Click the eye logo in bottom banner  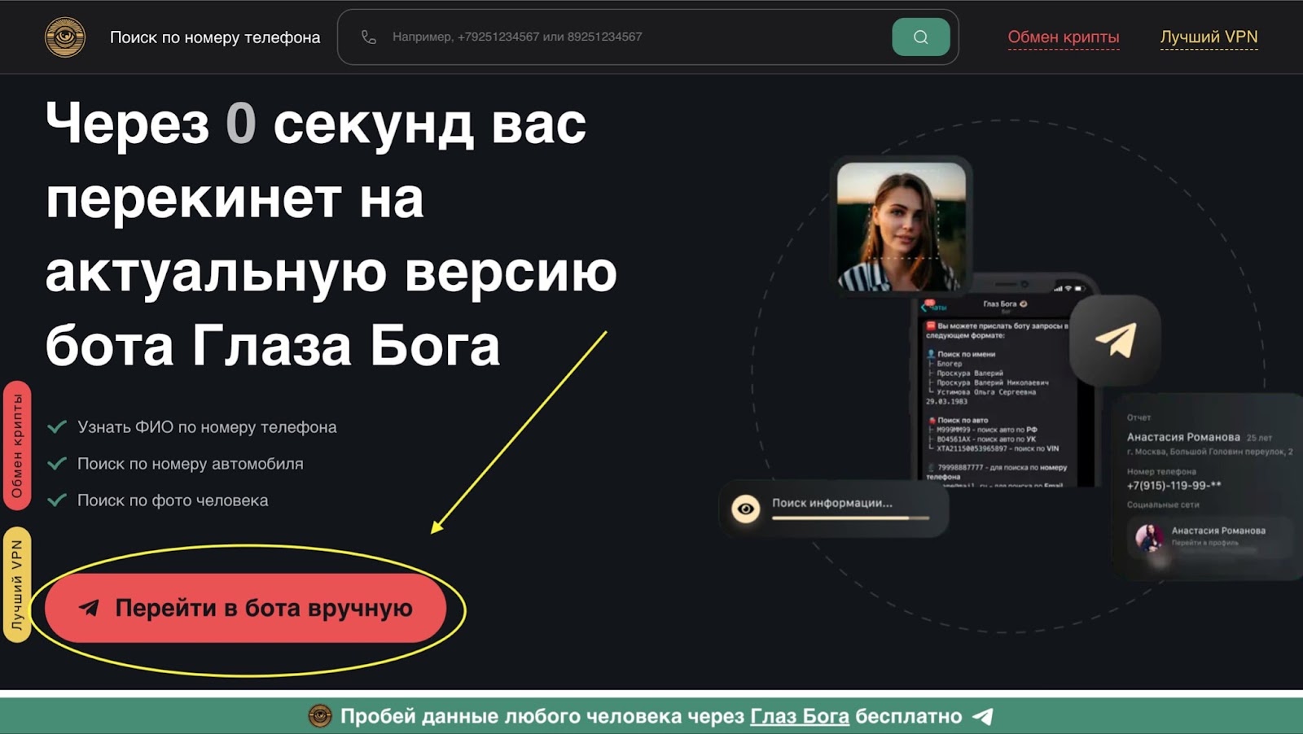pyautogui.click(x=320, y=716)
